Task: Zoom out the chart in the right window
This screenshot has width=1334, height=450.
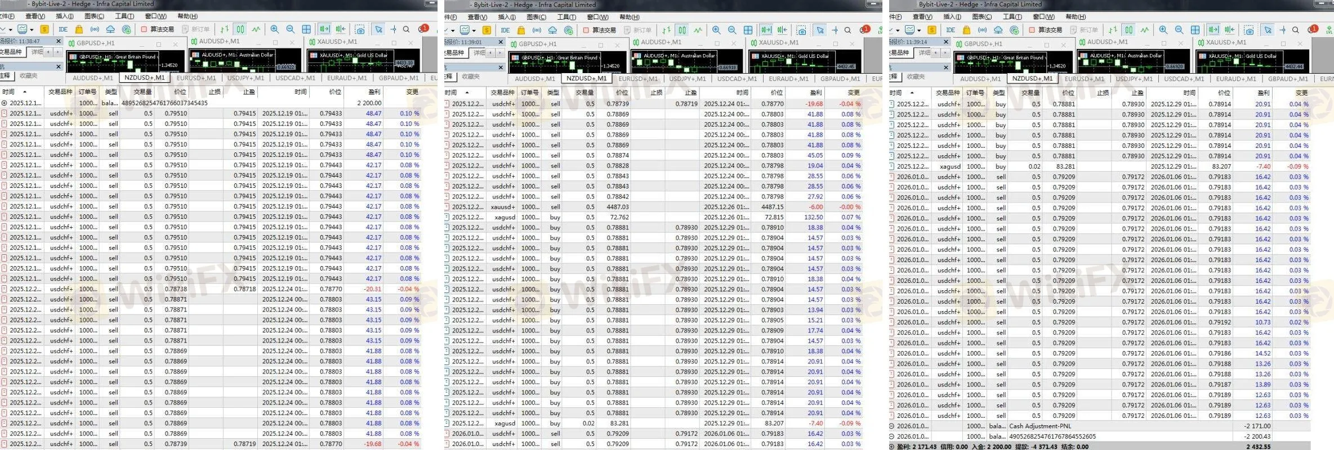Action: coord(1179,30)
